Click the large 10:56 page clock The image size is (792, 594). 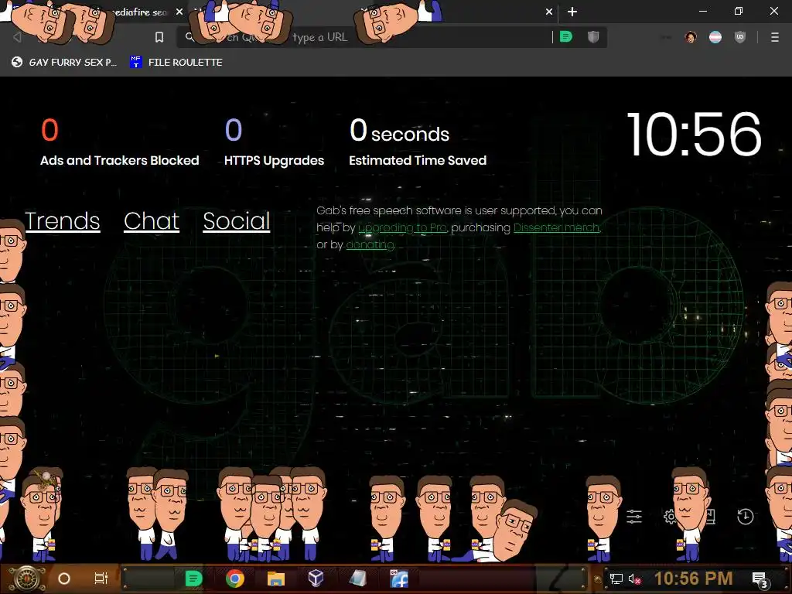pyautogui.click(x=694, y=135)
